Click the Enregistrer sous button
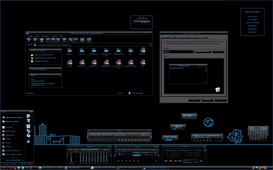 (203, 51)
